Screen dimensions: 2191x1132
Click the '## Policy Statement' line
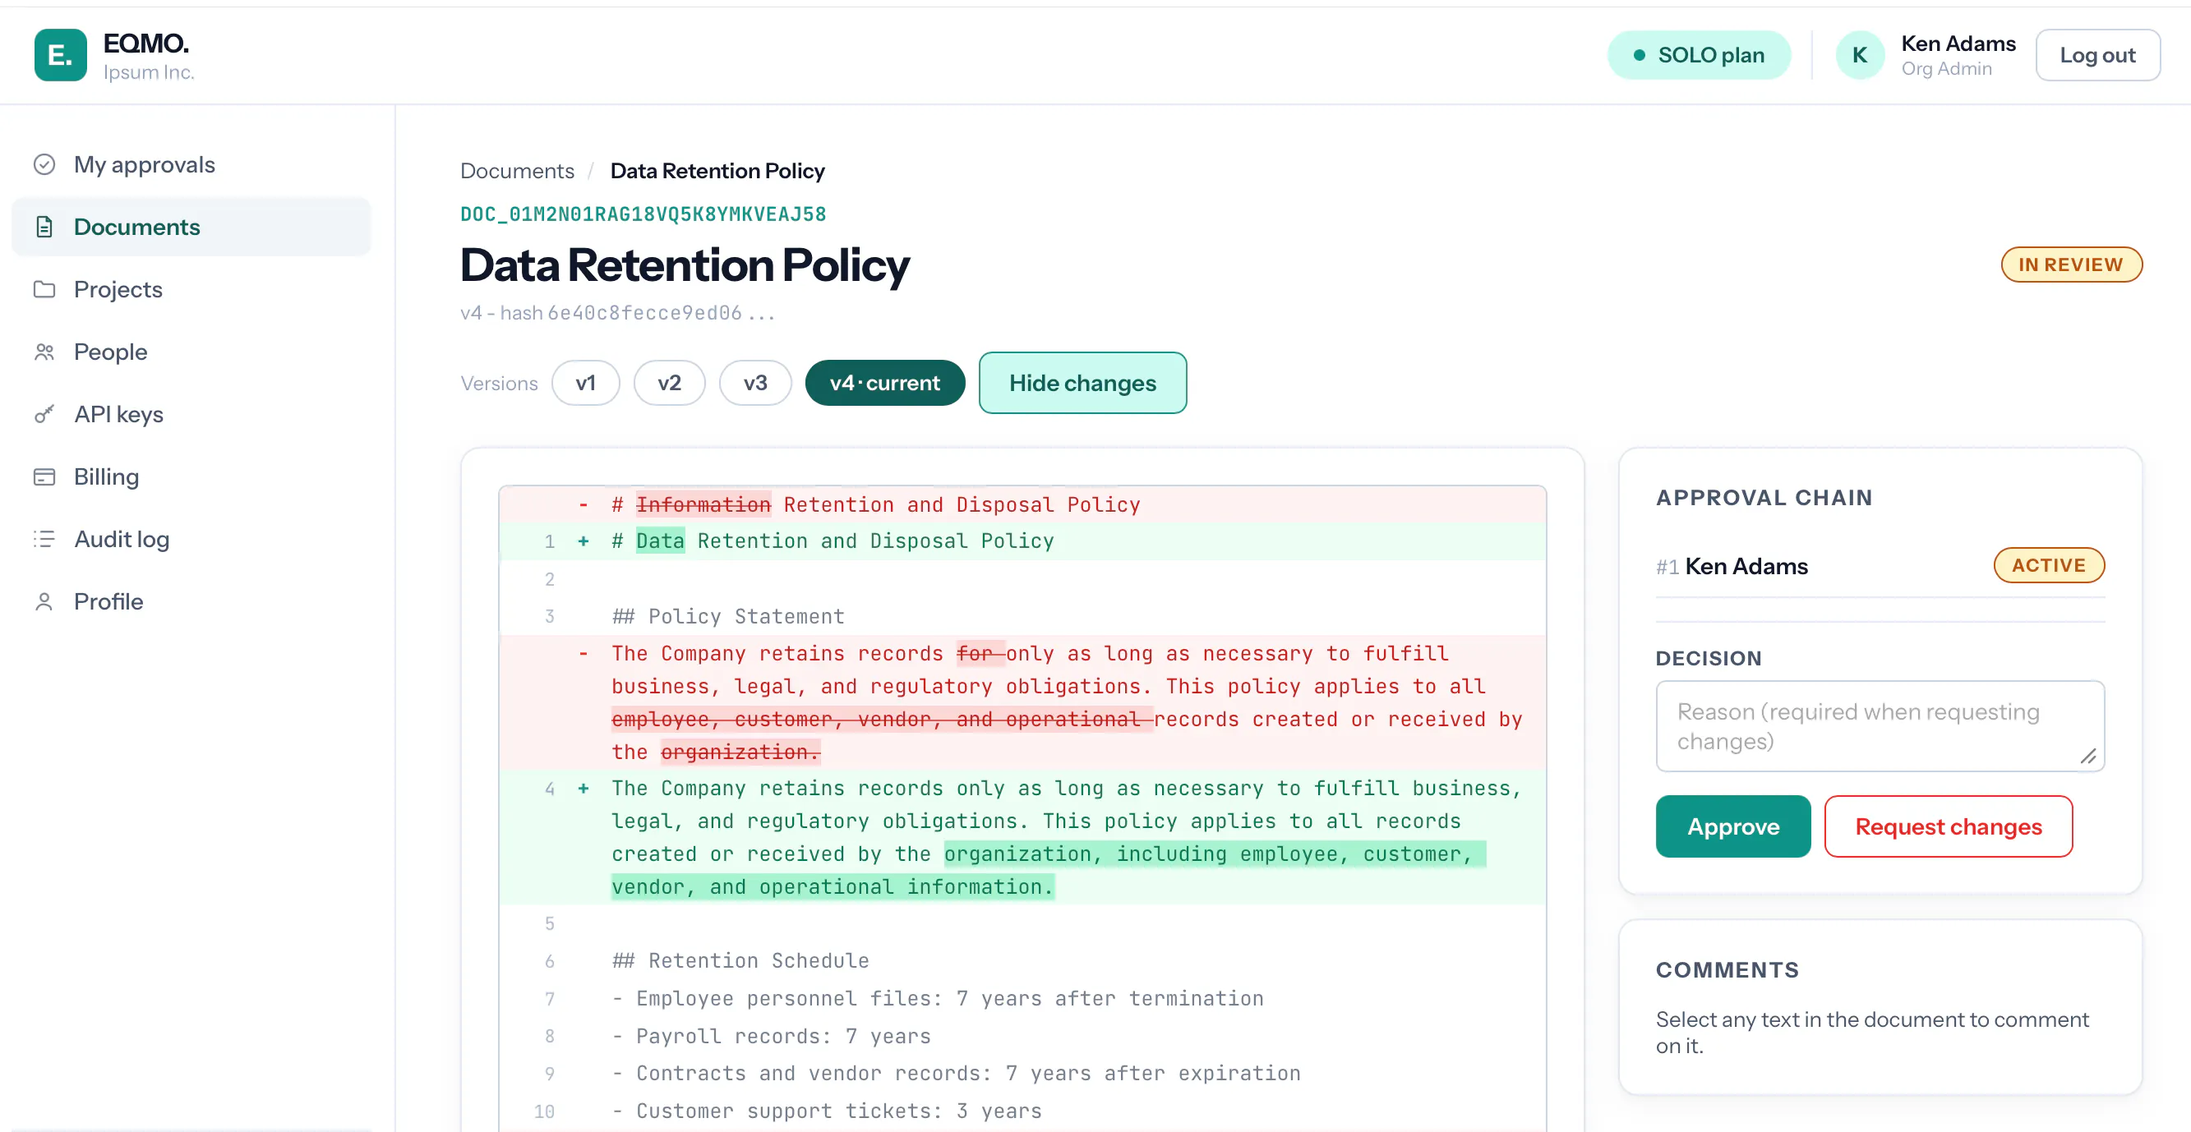click(1022, 617)
